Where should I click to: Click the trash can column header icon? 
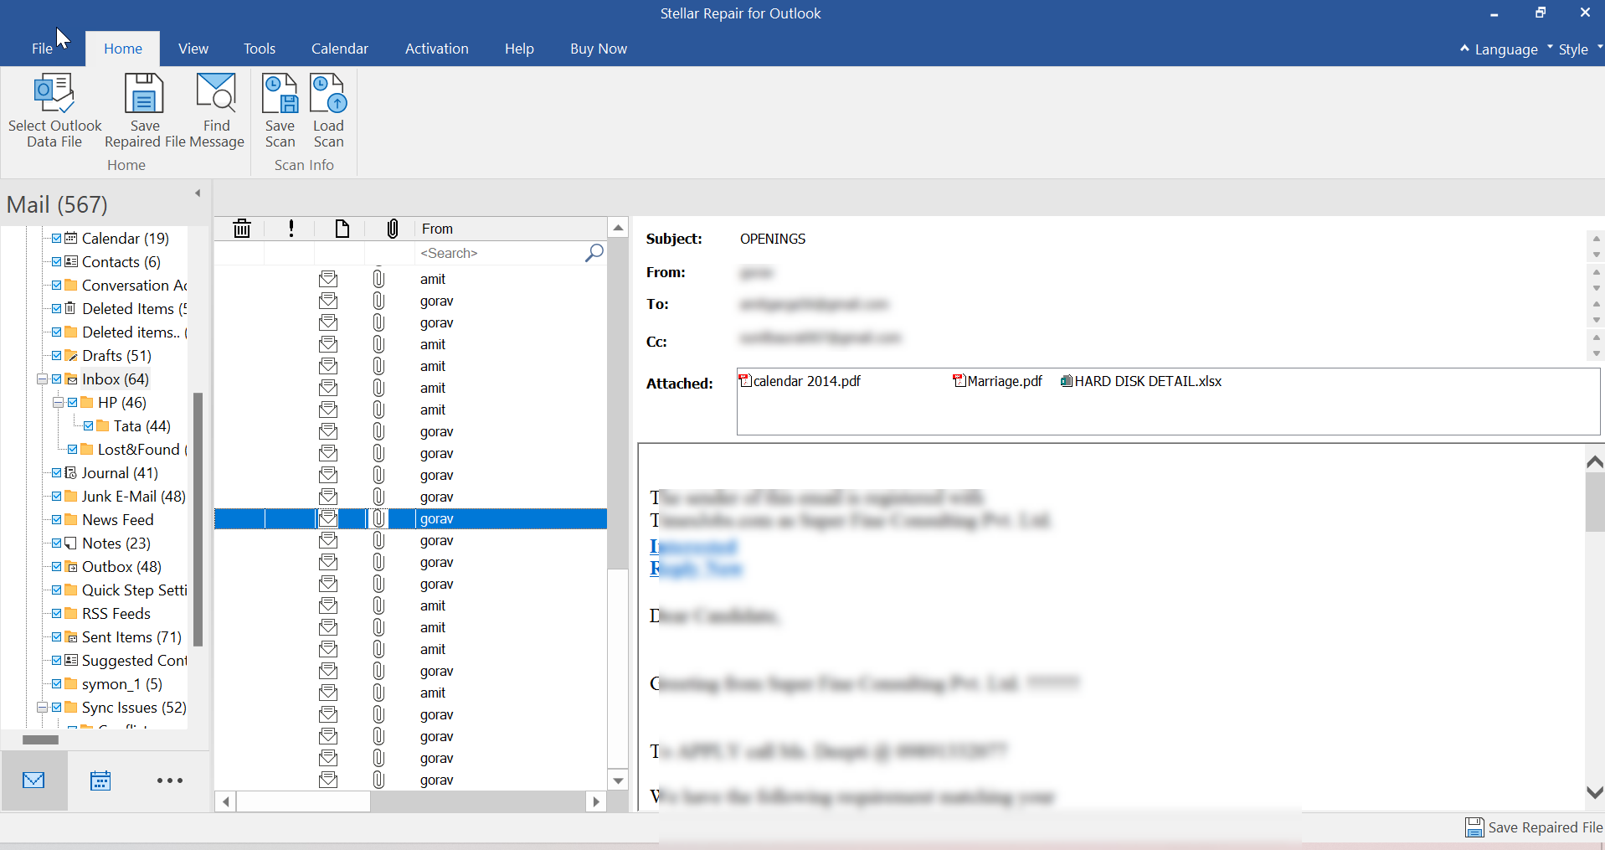[x=242, y=229]
